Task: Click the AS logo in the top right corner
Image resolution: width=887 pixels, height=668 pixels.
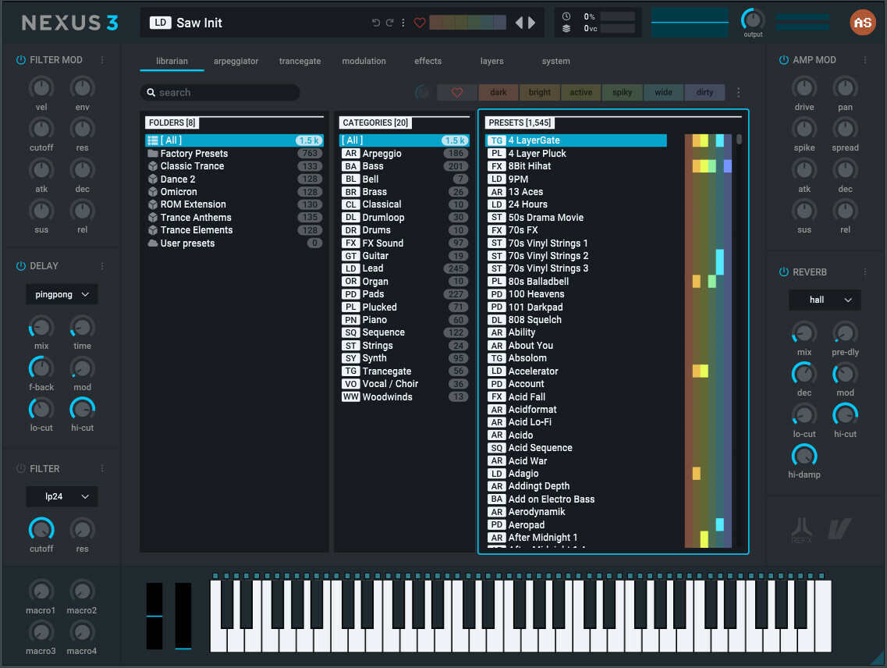Action: (863, 23)
